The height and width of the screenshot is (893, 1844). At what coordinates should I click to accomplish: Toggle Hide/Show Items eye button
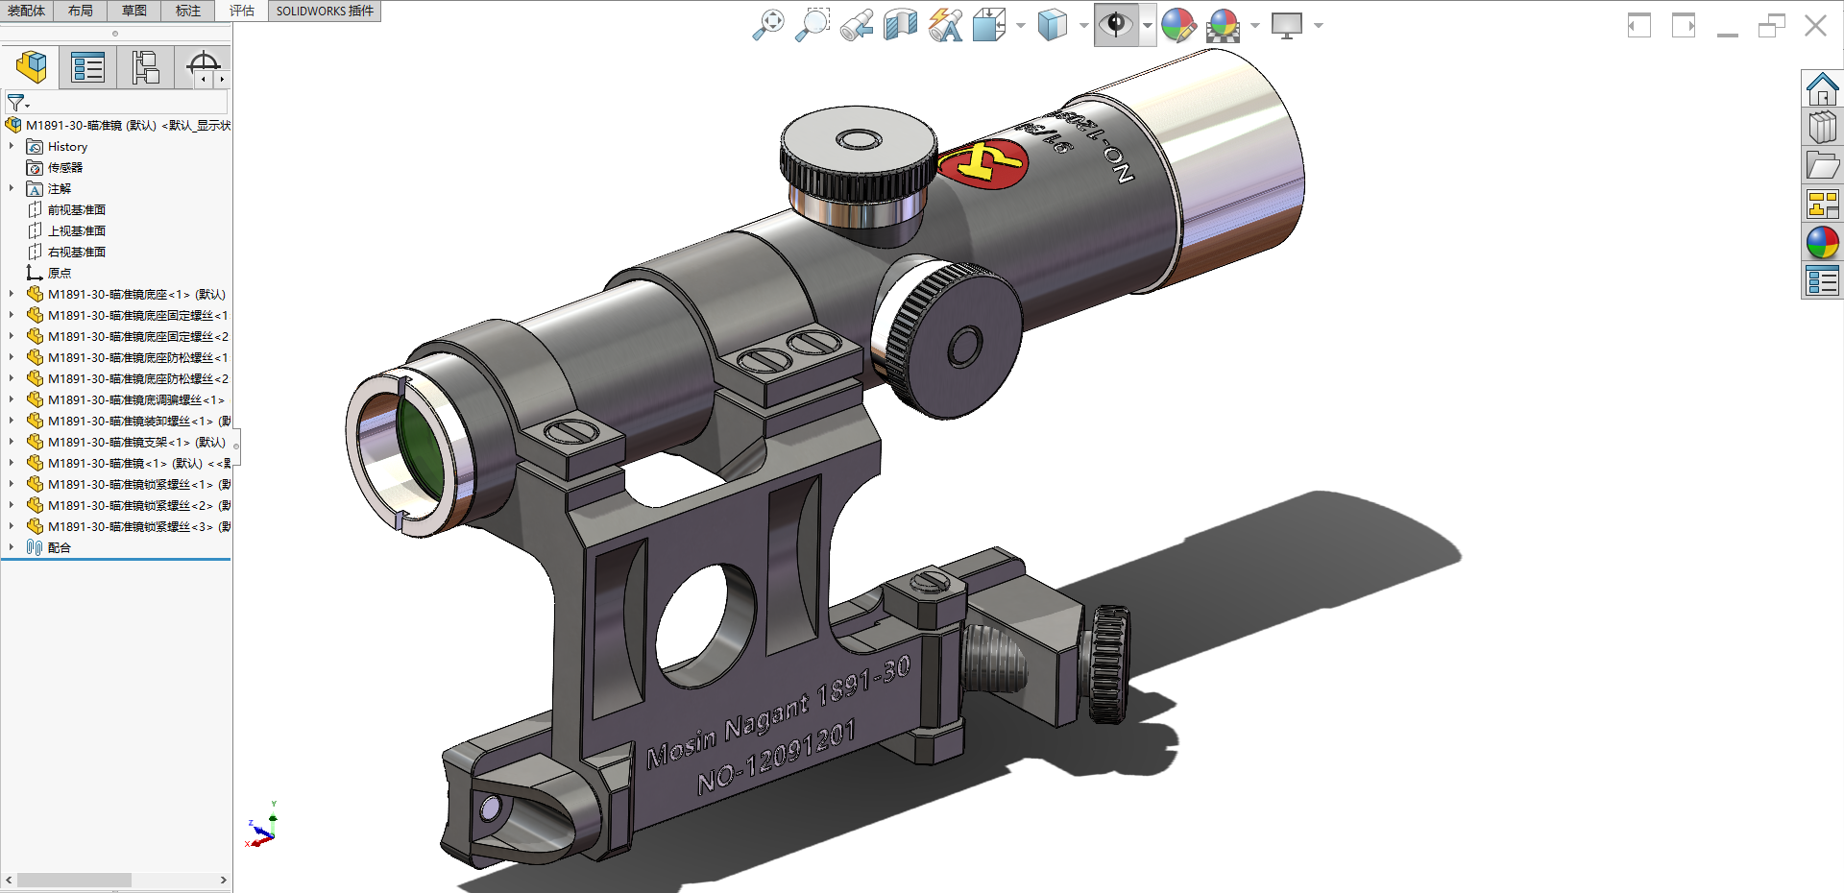point(1116,25)
